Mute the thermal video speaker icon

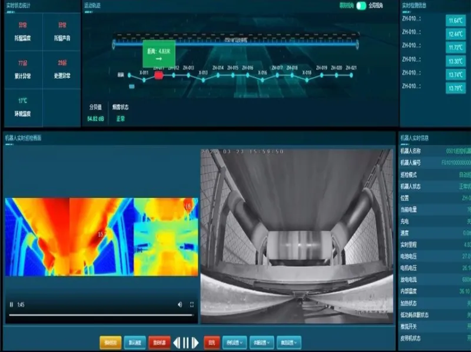[x=180, y=304]
